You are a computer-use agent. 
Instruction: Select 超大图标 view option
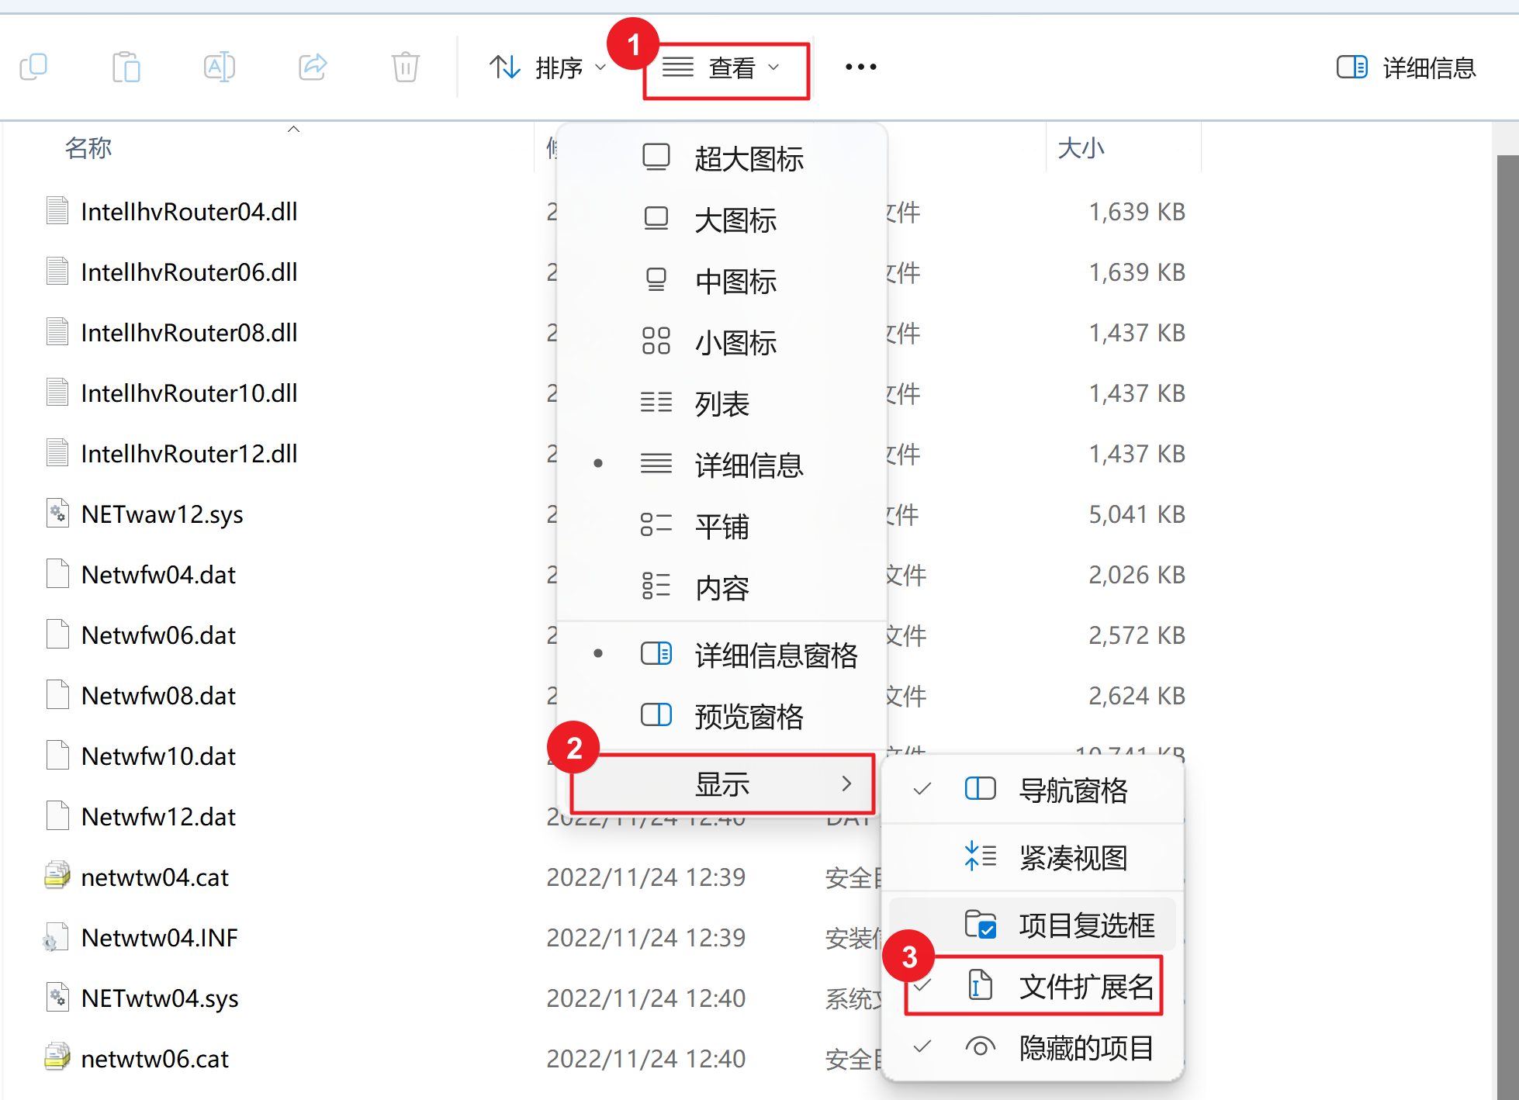point(748,158)
